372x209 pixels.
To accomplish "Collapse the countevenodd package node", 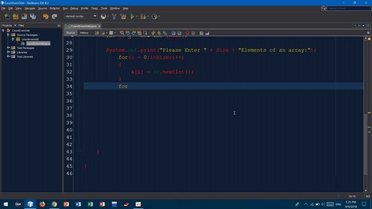I will 13,39.
